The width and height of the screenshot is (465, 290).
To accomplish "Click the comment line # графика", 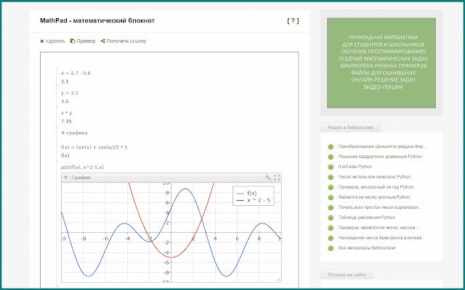I will (74, 133).
